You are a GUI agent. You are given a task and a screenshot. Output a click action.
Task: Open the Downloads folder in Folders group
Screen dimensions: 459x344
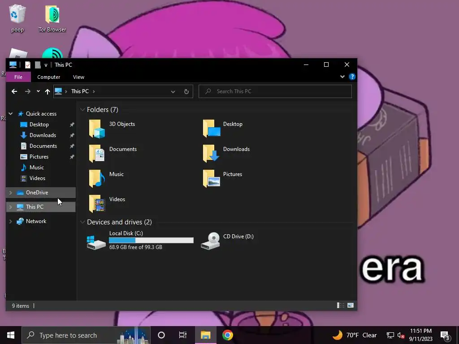click(212, 153)
